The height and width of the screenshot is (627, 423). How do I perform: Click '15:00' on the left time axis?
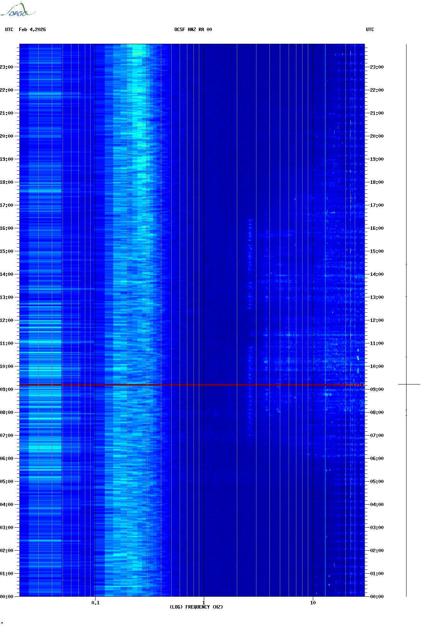(x=7, y=251)
